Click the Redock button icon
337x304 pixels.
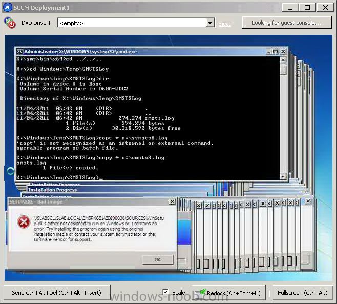[x=200, y=293]
